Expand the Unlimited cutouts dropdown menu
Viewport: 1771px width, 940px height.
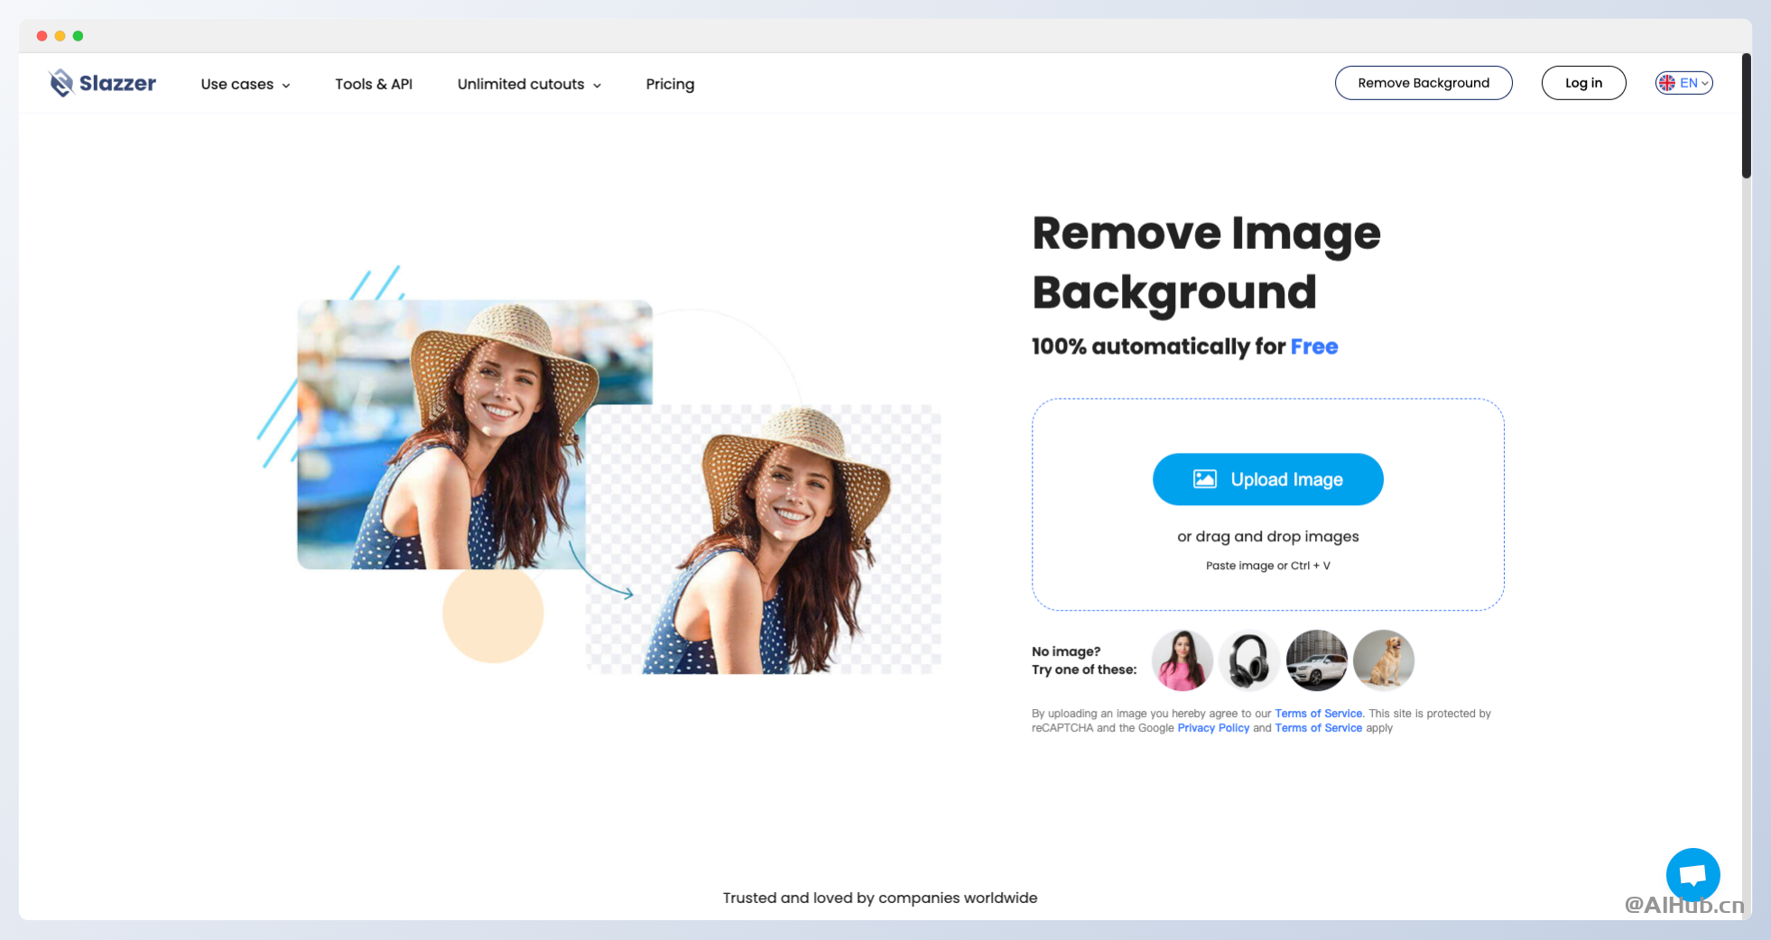pos(529,84)
